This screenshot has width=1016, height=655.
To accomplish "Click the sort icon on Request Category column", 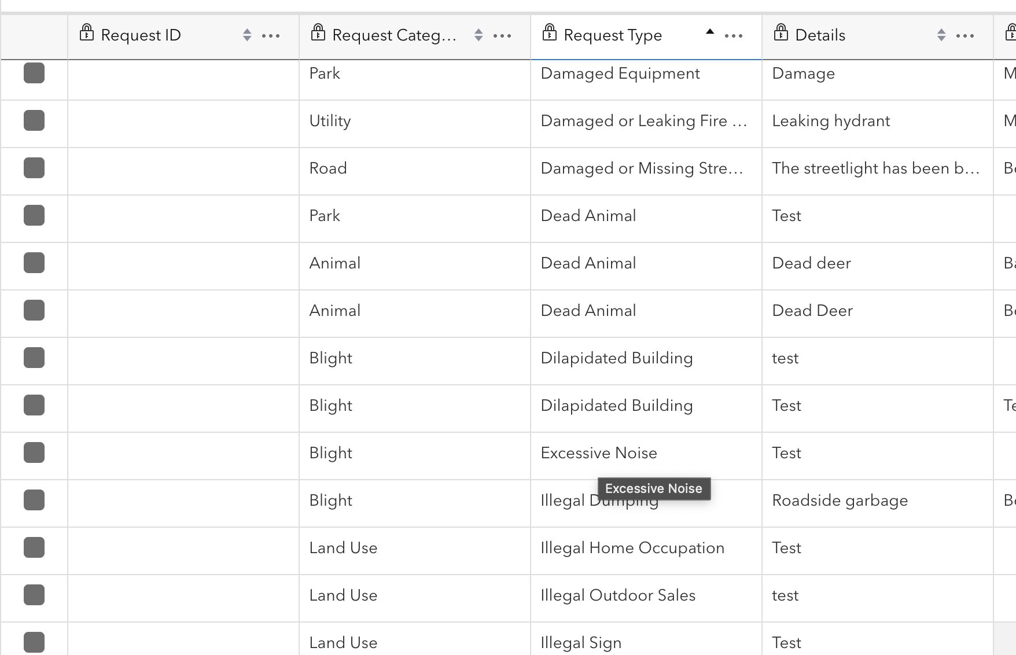I will [478, 35].
